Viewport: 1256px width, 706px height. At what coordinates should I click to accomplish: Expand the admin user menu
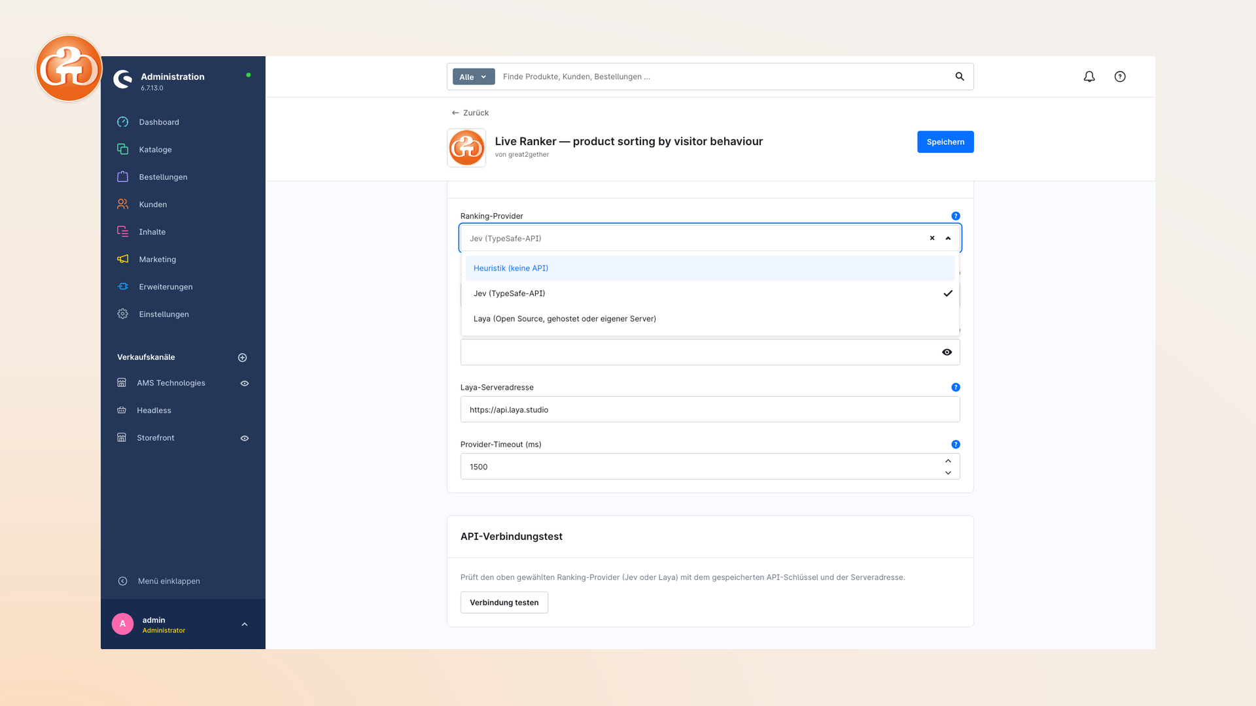245,624
